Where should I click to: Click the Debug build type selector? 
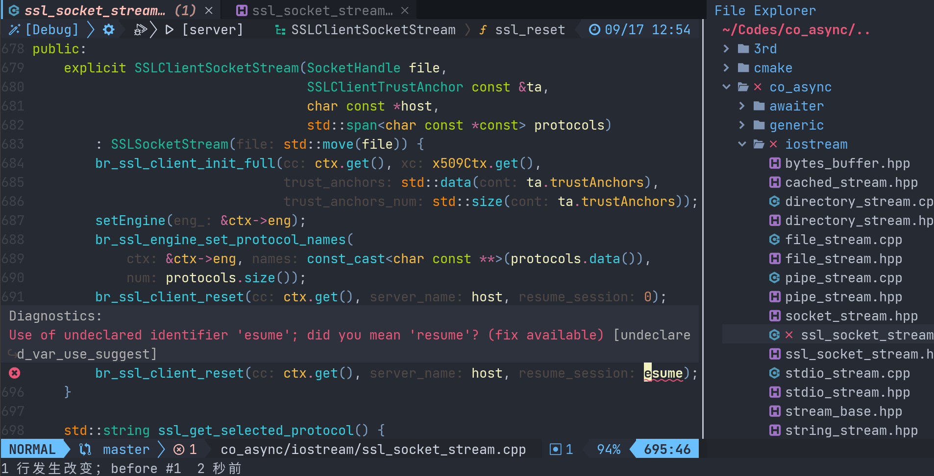point(52,30)
